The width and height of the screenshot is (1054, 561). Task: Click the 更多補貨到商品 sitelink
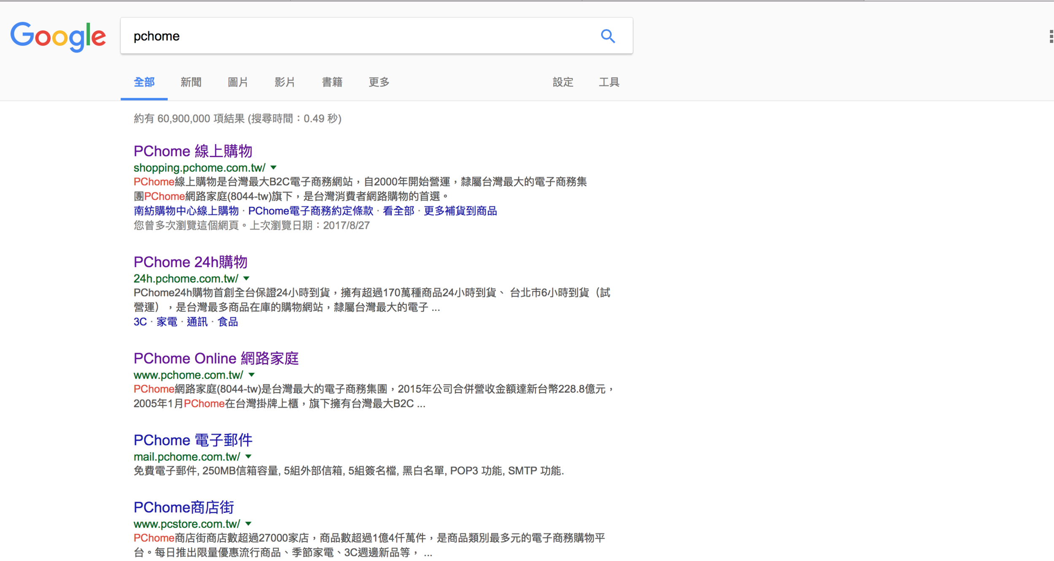tap(460, 211)
